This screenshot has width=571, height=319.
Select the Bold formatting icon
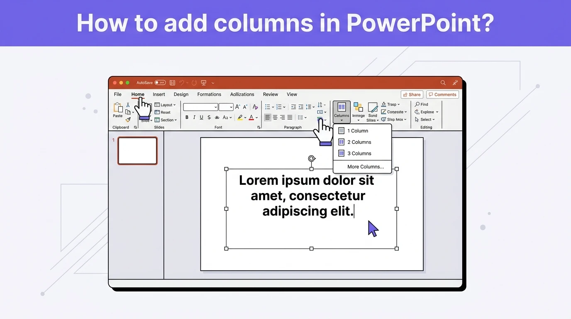[x=187, y=117]
